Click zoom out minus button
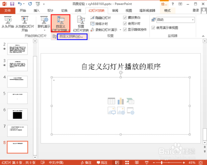 [x=154, y=163]
